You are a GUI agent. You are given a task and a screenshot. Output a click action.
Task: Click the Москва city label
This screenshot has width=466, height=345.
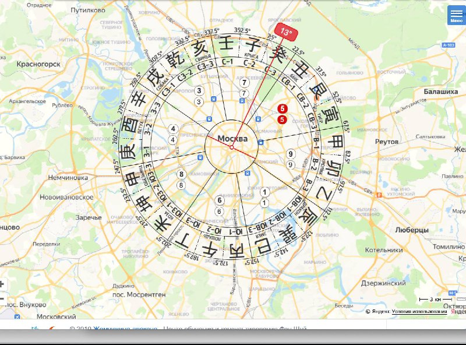232,138
